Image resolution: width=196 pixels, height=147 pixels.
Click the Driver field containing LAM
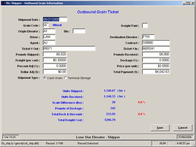[49, 37]
